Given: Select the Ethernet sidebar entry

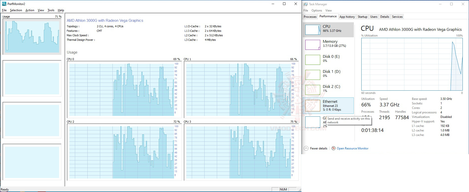Looking at the screenshot, I should click(x=328, y=106).
